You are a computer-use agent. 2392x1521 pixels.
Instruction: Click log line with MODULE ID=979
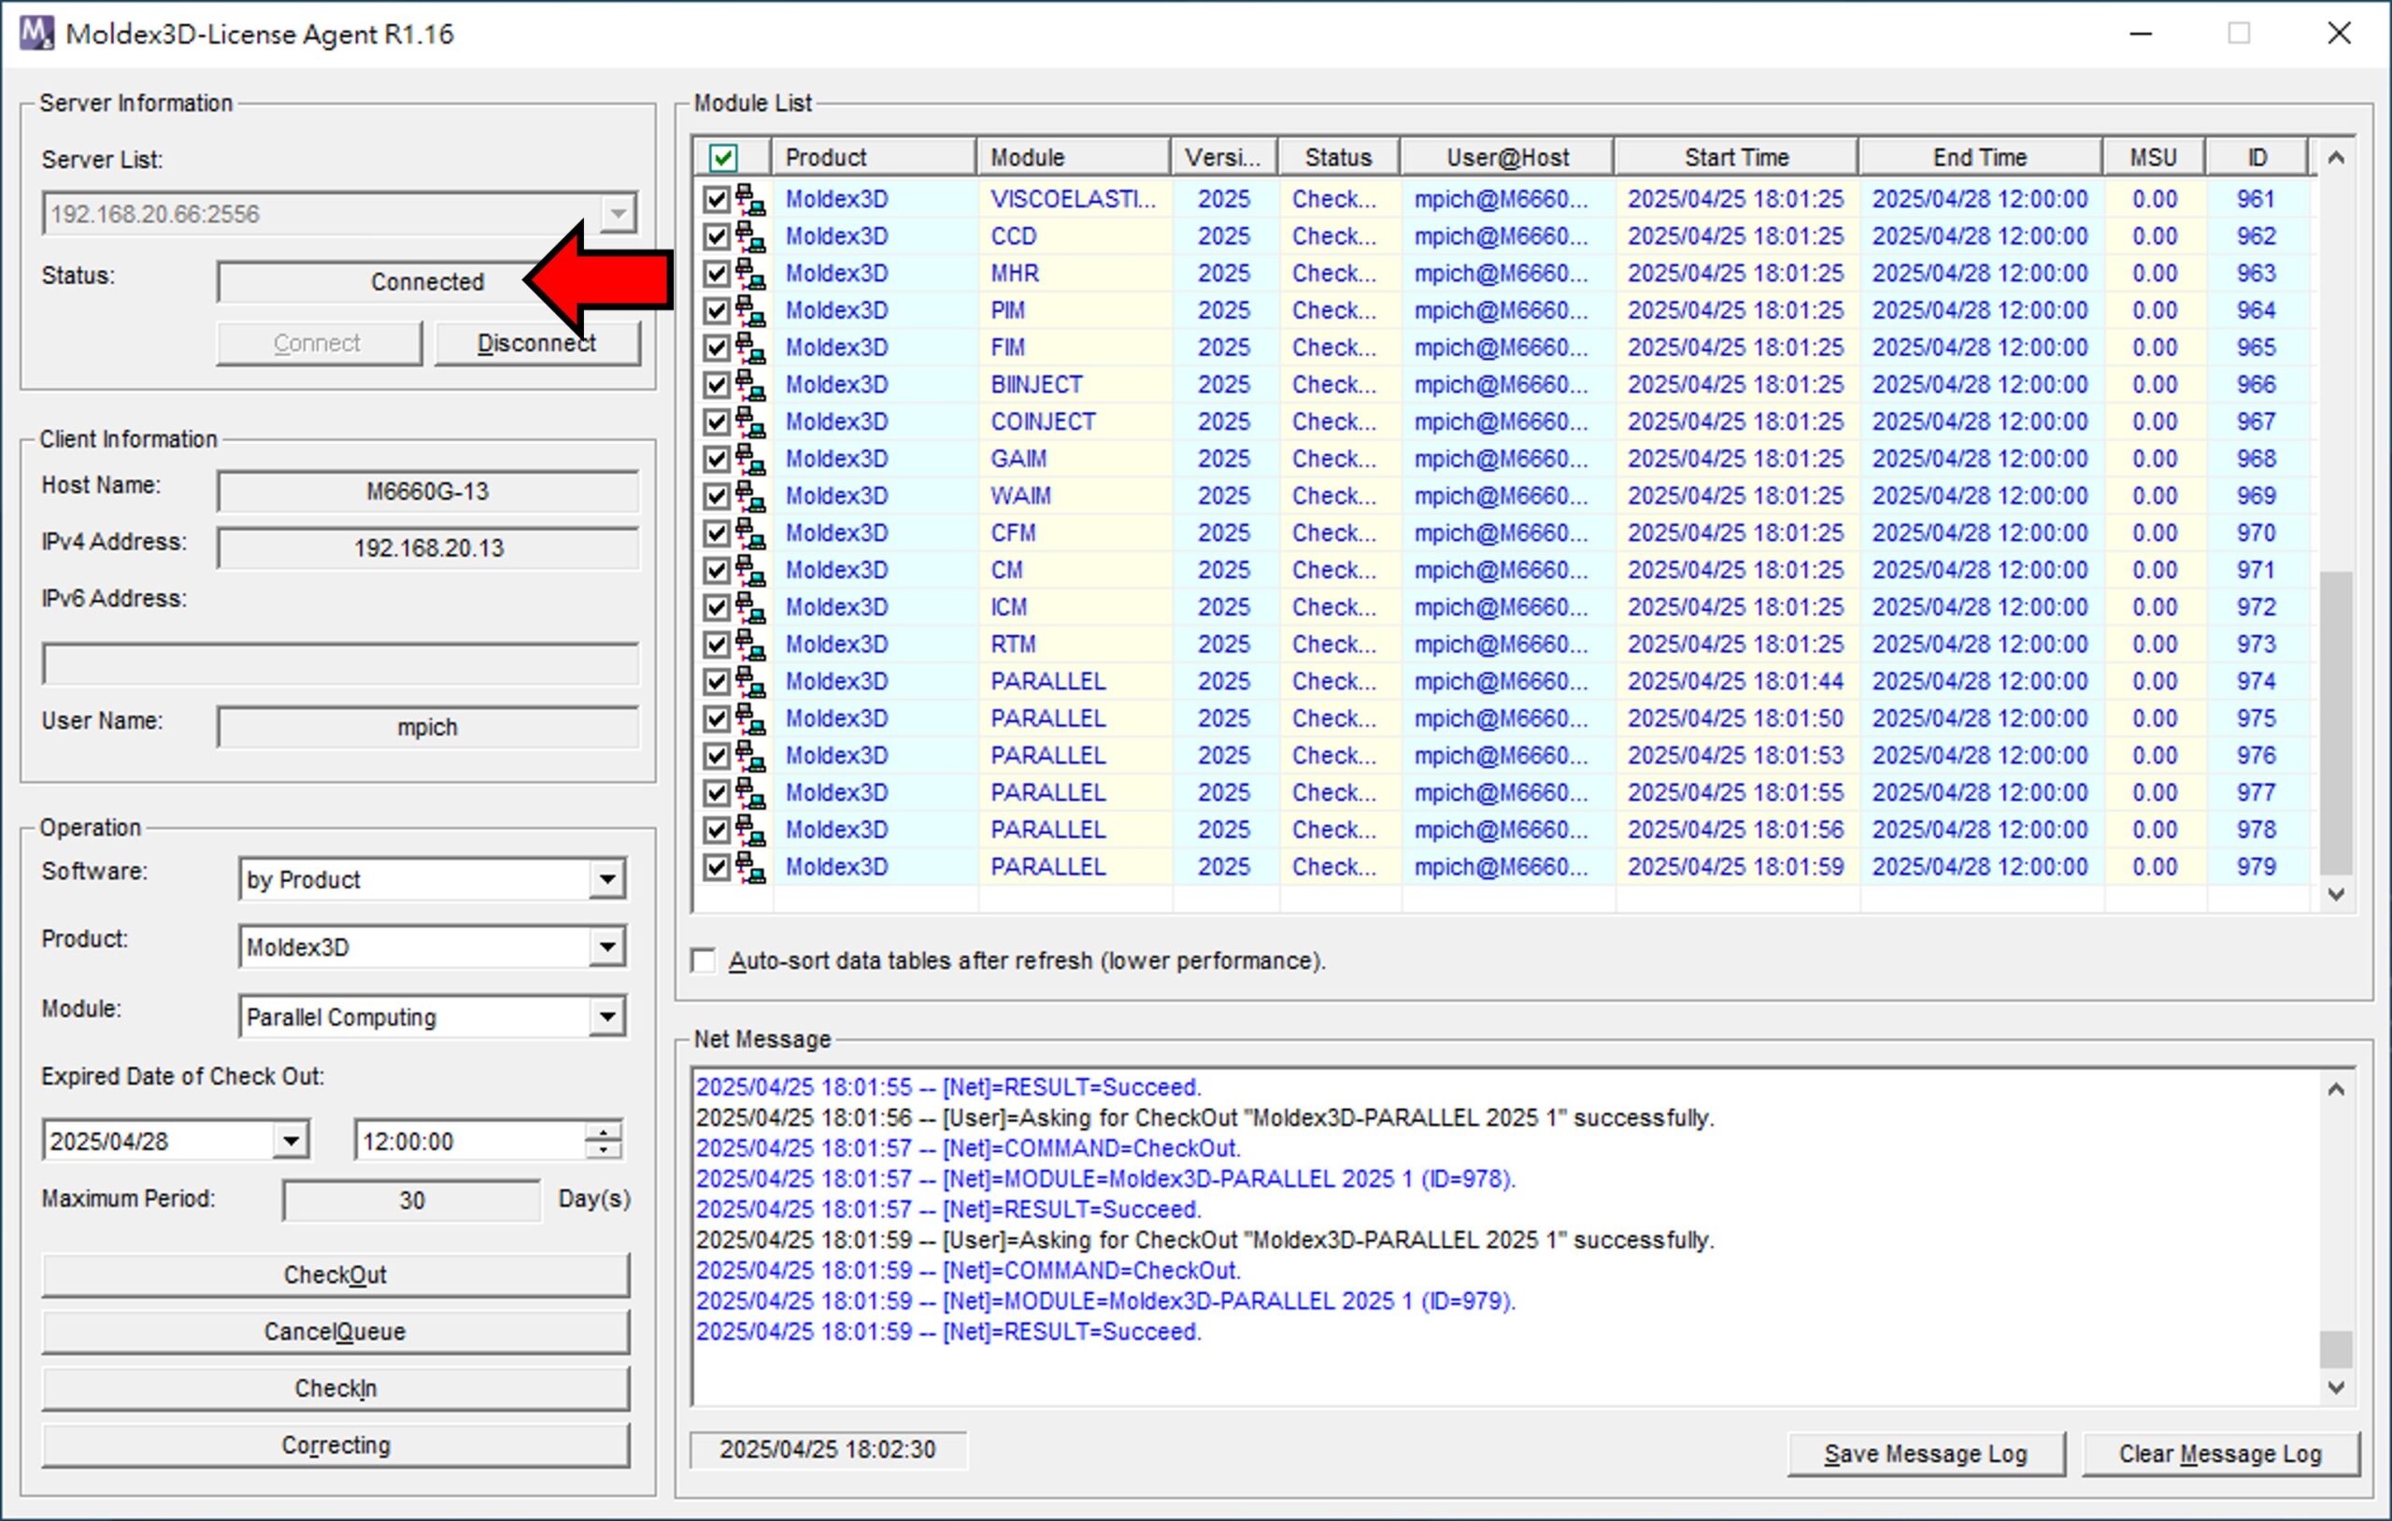coord(1105,1301)
